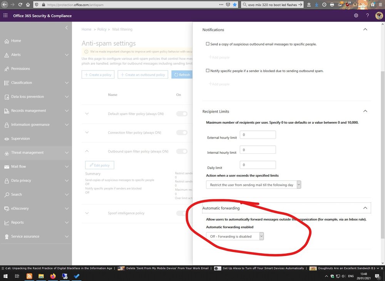The image size is (385, 281).
Task: Tick Notify specific people if sender is blocked
Action: tap(208, 71)
